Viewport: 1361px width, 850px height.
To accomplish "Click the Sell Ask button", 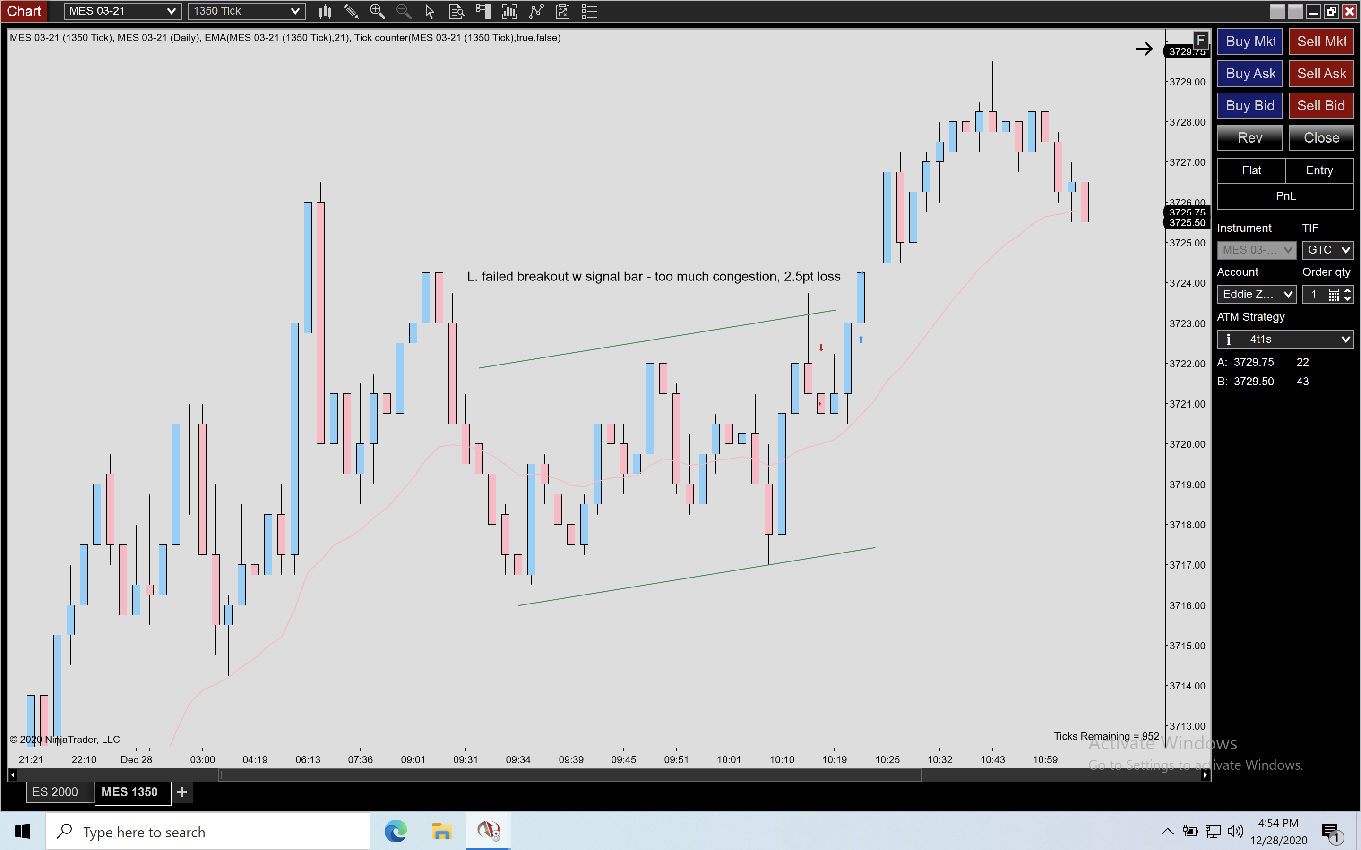I will [1321, 74].
